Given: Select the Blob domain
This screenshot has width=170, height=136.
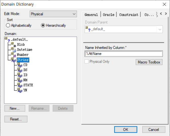Looking at the screenshot, I should pos(21,45).
